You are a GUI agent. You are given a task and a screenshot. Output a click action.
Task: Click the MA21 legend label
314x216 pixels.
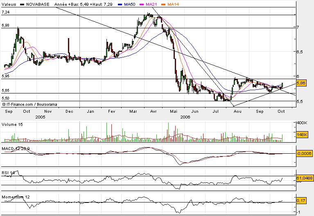[151, 4]
